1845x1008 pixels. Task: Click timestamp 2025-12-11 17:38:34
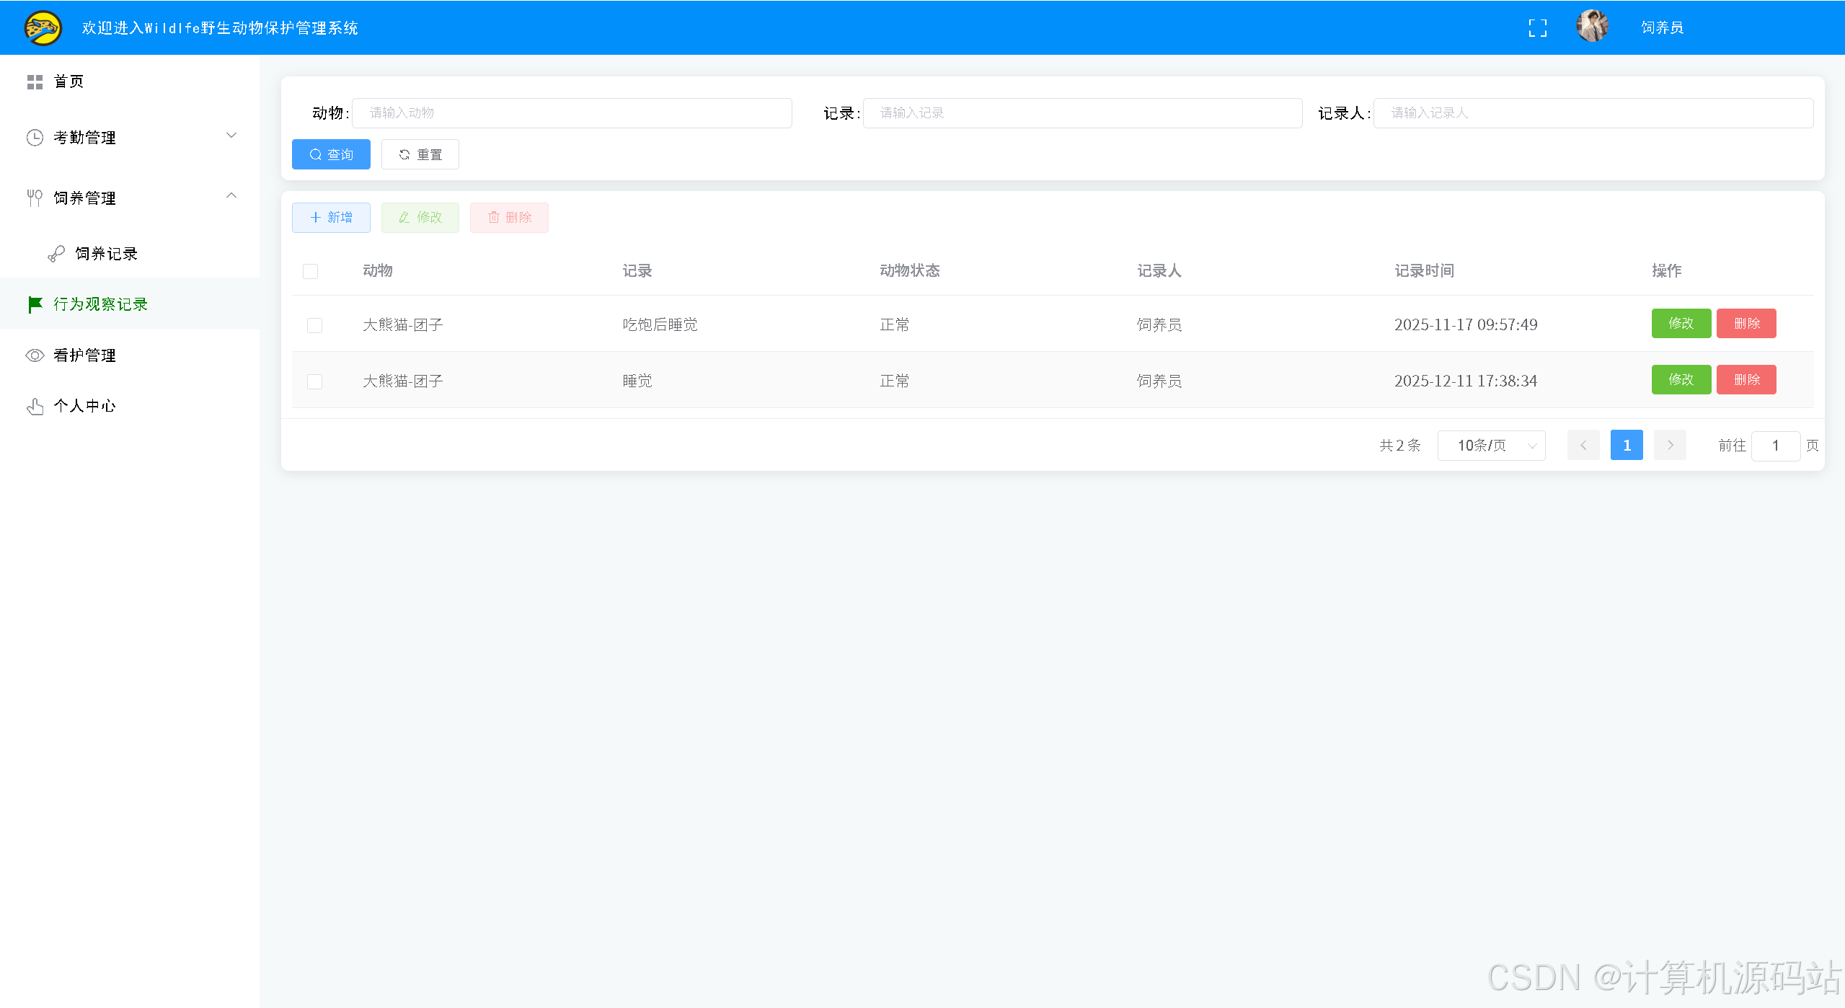click(x=1466, y=381)
